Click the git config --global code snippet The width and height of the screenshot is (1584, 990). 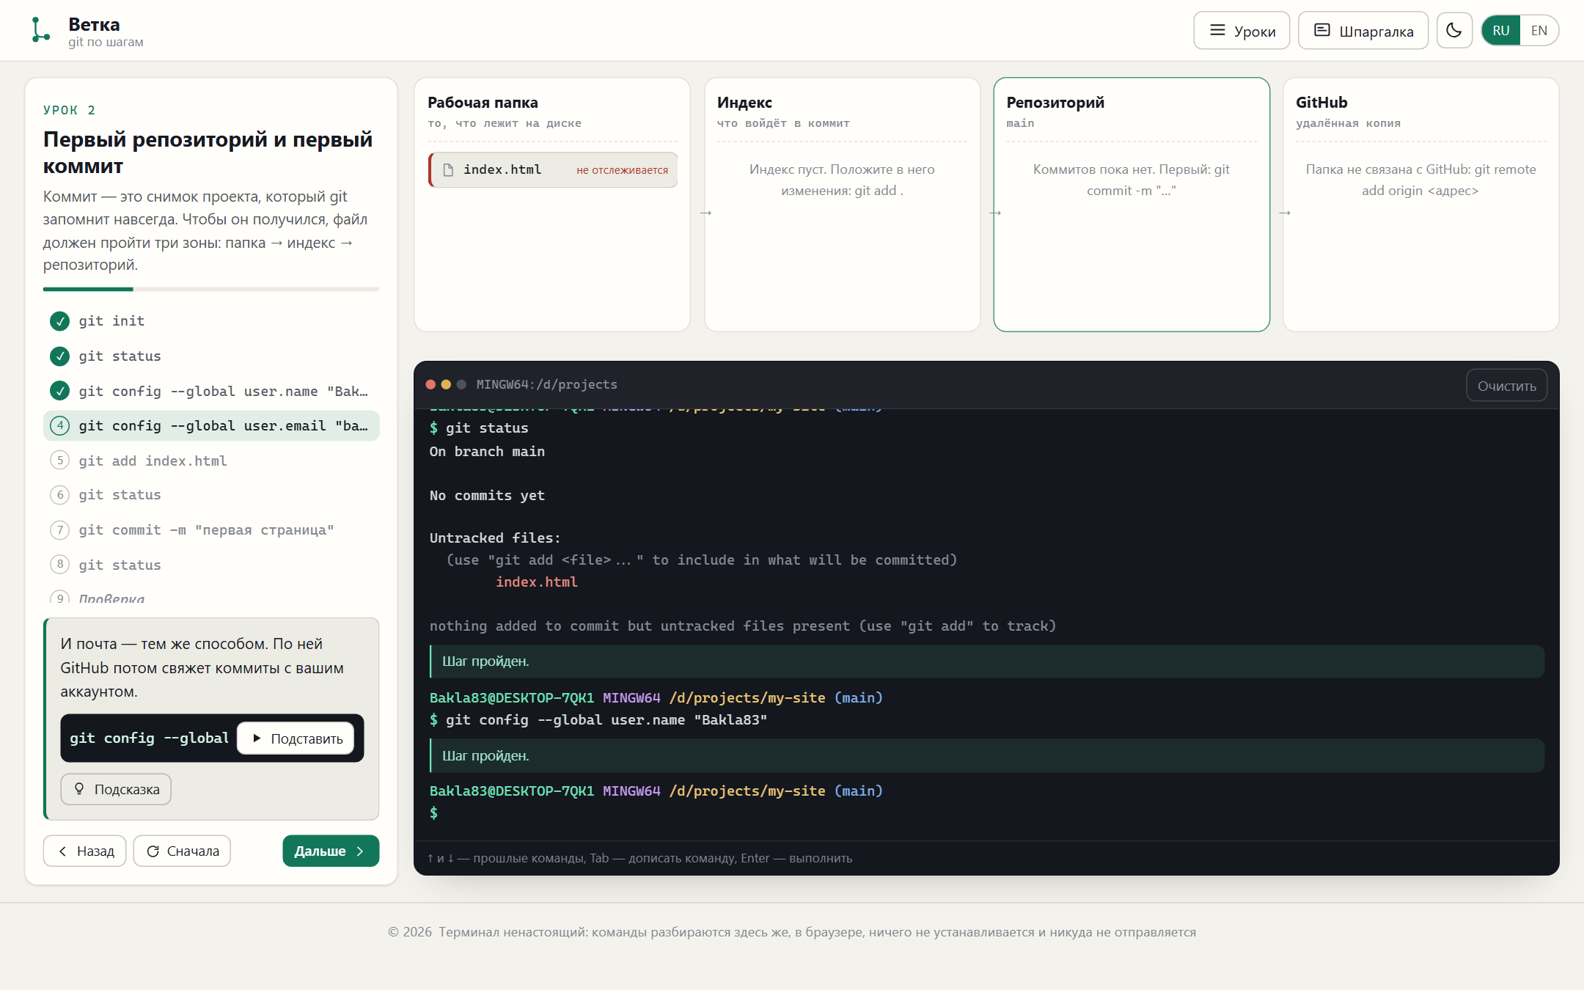[x=150, y=738]
